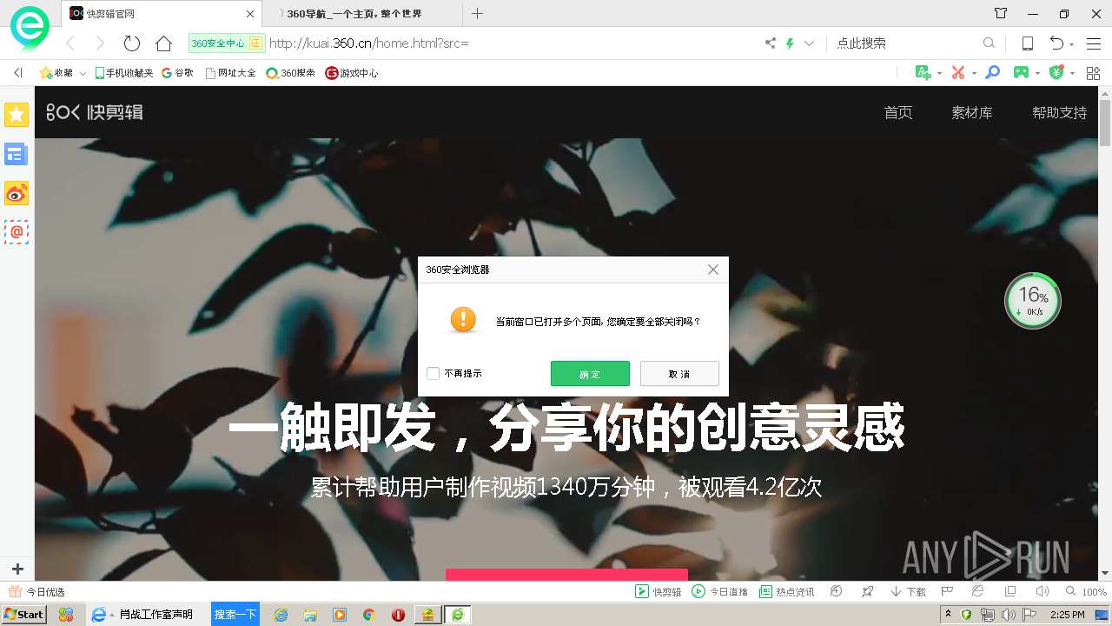Screen dimensions: 1112x626
Task: Open the mobile phone device icon
Action: [x=1027, y=43]
